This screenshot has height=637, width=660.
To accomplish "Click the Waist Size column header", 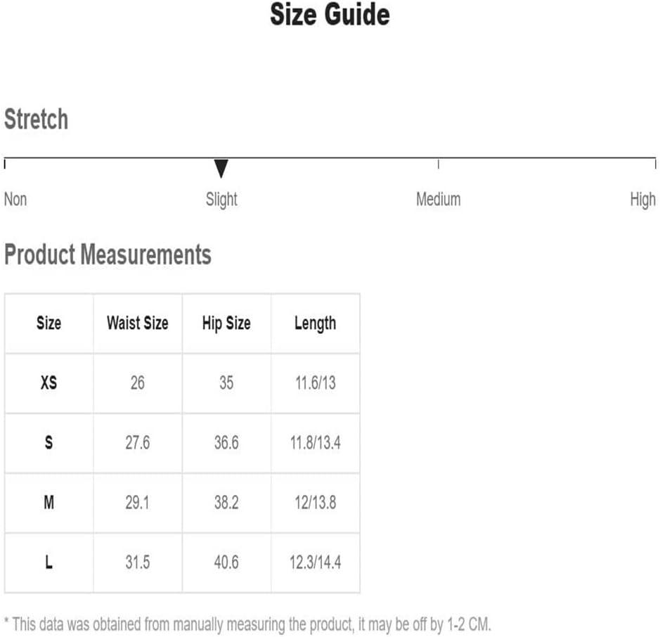I will point(138,323).
